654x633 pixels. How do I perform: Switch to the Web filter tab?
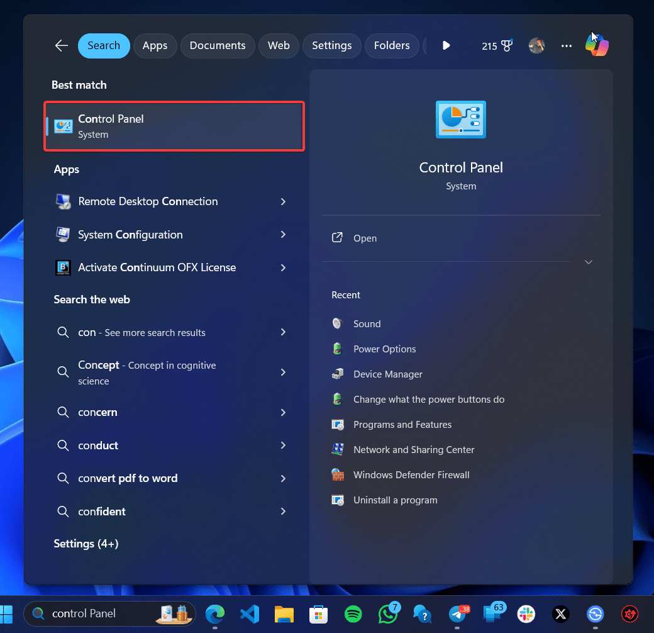click(x=279, y=45)
